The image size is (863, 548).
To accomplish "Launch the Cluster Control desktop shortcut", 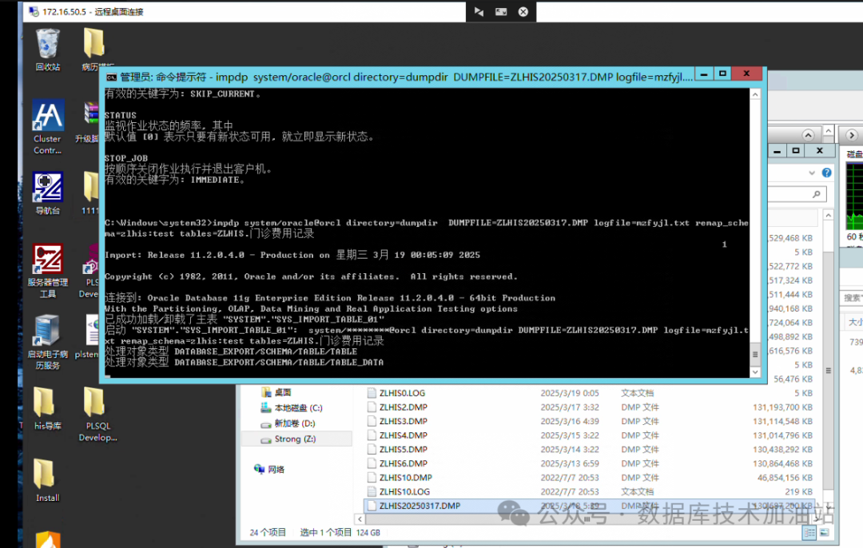I will click(x=47, y=127).
